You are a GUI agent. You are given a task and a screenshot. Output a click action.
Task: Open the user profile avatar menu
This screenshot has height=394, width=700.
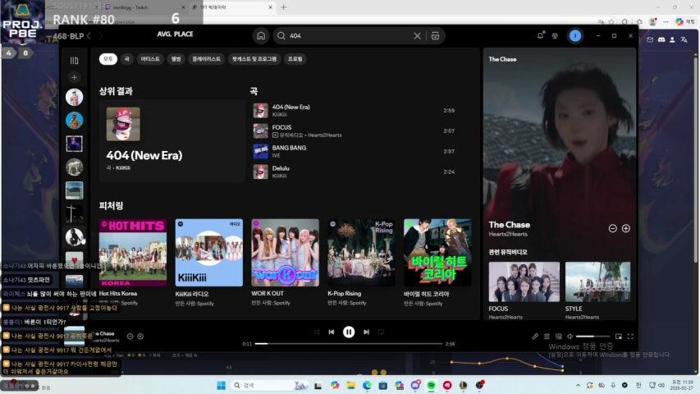click(575, 36)
